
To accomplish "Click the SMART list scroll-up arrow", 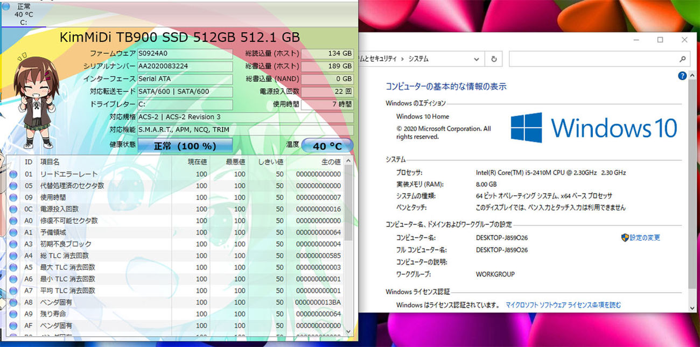I will pos(348,160).
